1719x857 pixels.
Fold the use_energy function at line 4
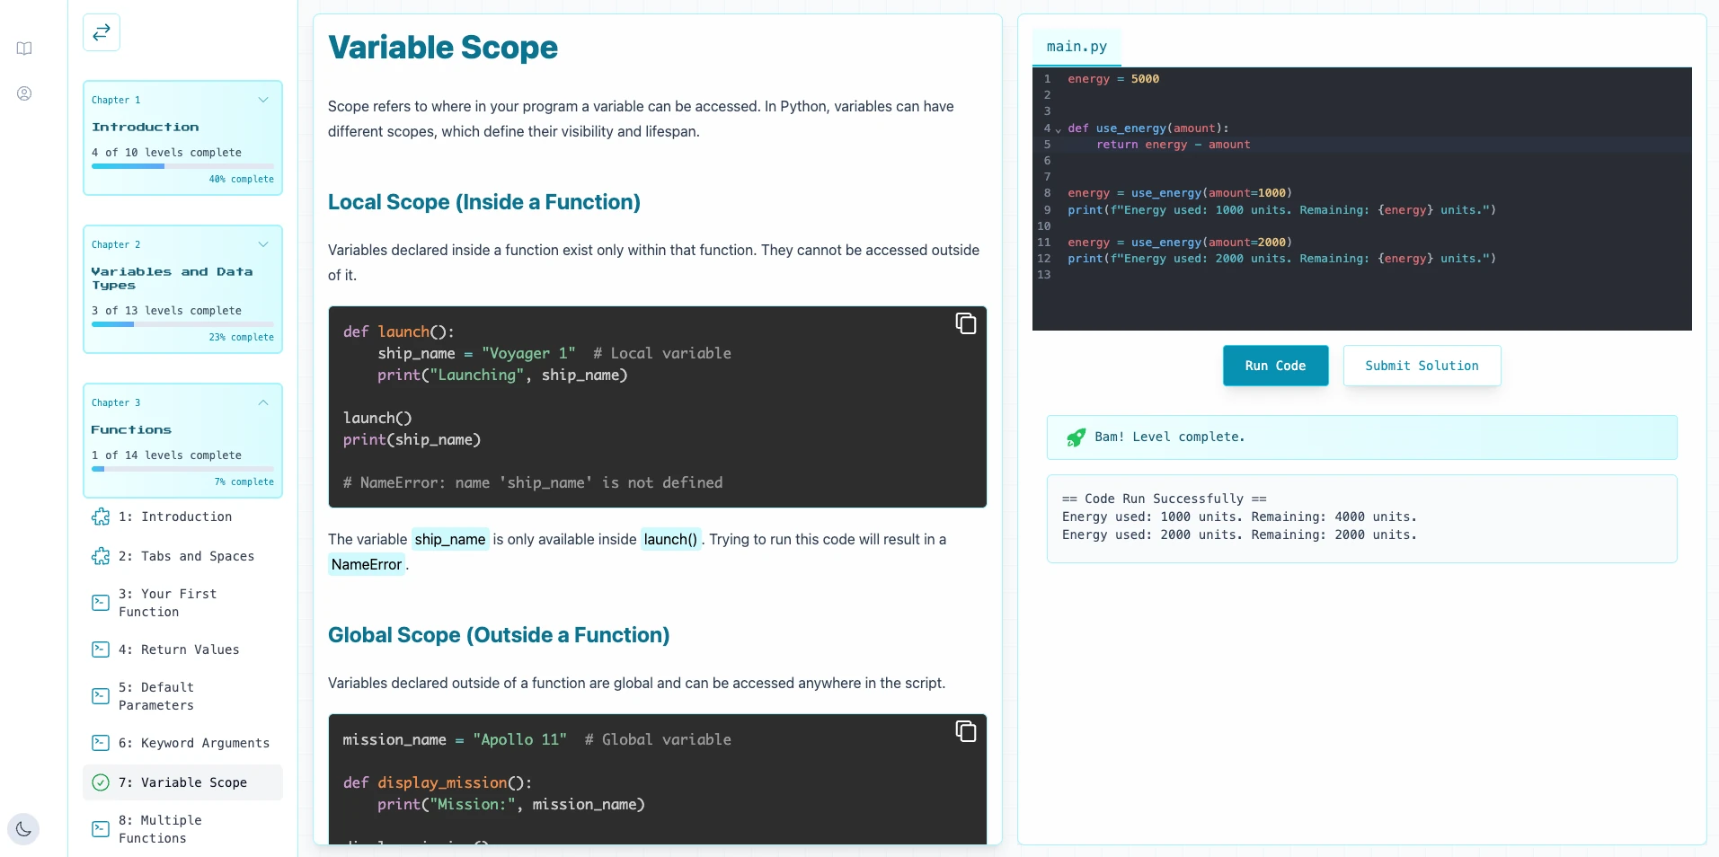pyautogui.click(x=1059, y=129)
